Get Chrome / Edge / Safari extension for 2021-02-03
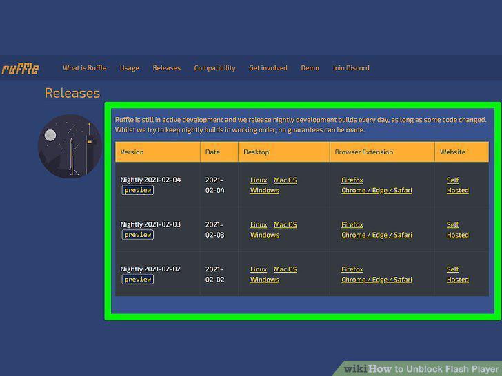 click(x=376, y=235)
